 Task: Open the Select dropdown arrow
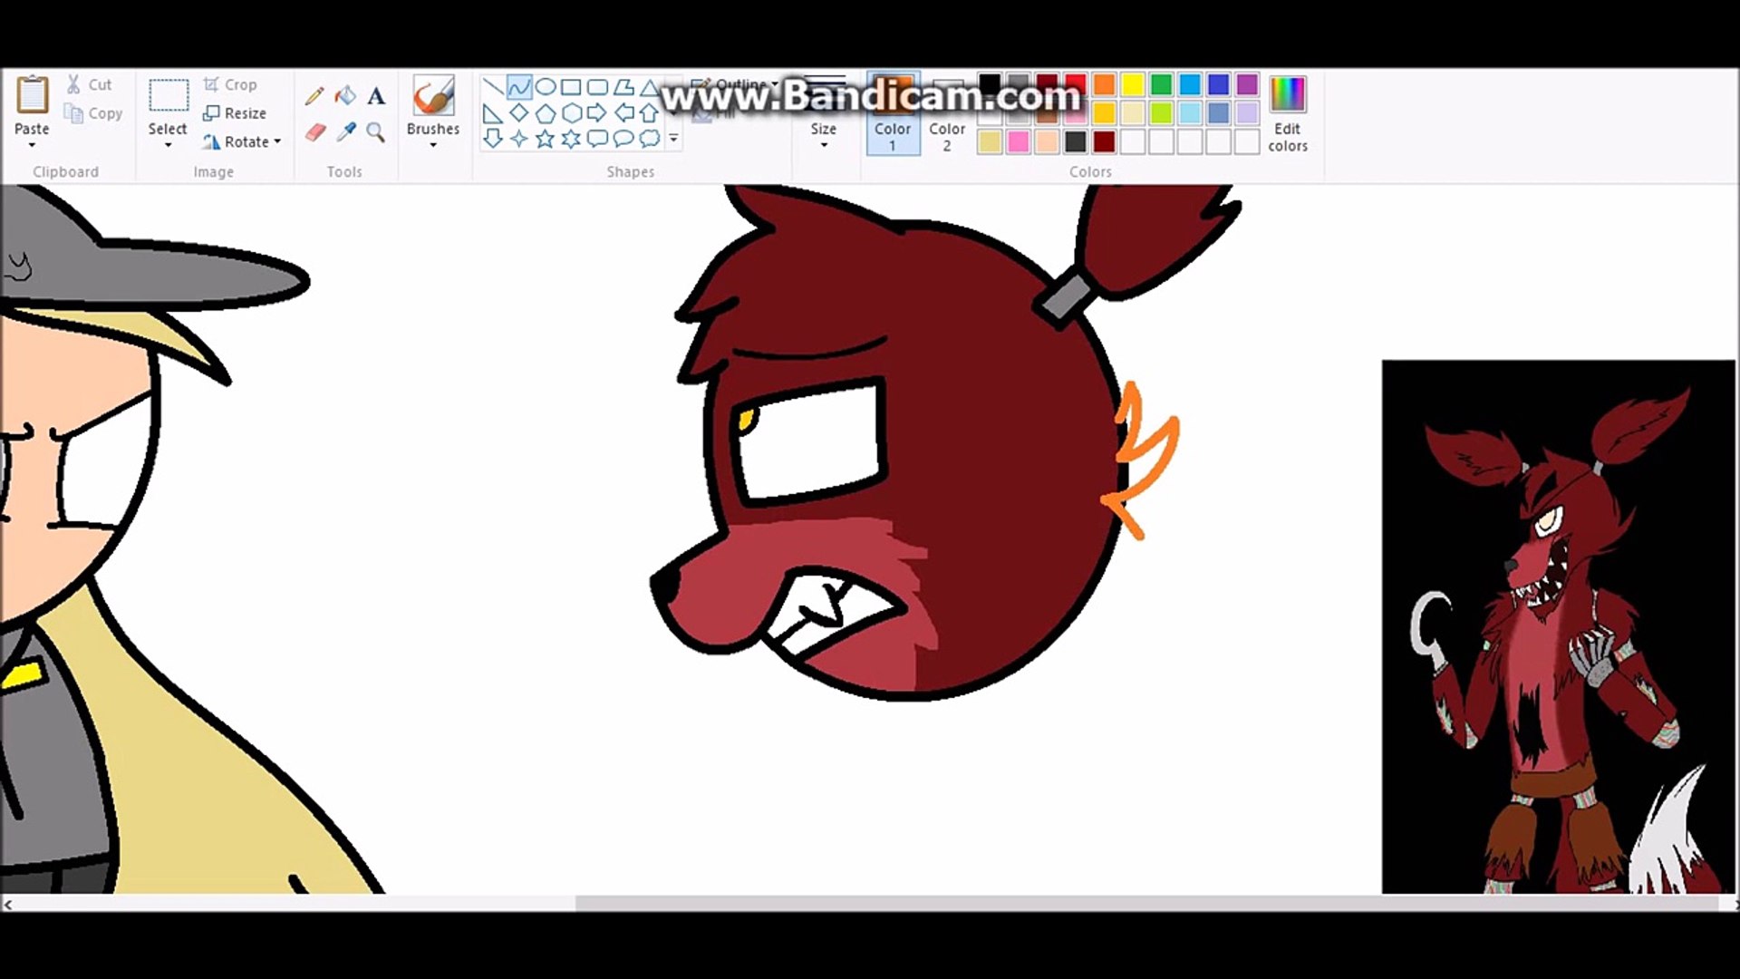(168, 145)
